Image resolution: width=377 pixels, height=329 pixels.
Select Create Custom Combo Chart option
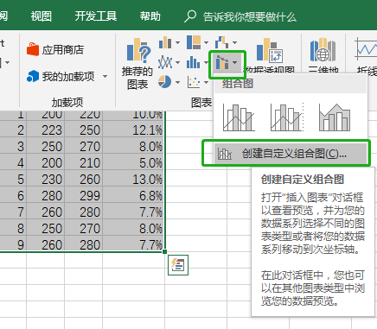click(x=291, y=154)
